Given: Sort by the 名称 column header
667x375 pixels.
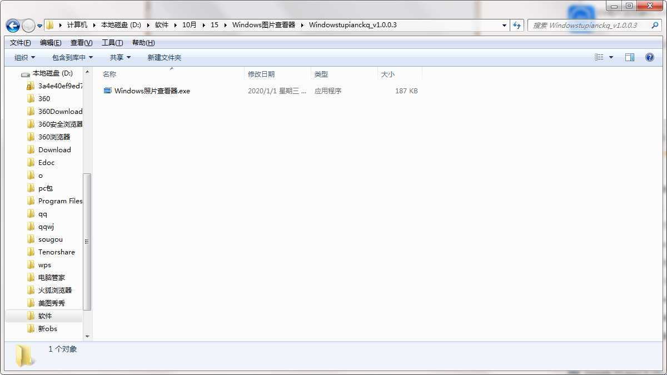Looking at the screenshot, I should coord(172,74).
